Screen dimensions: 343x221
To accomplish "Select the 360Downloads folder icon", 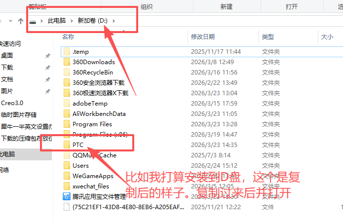I will coord(67,62).
